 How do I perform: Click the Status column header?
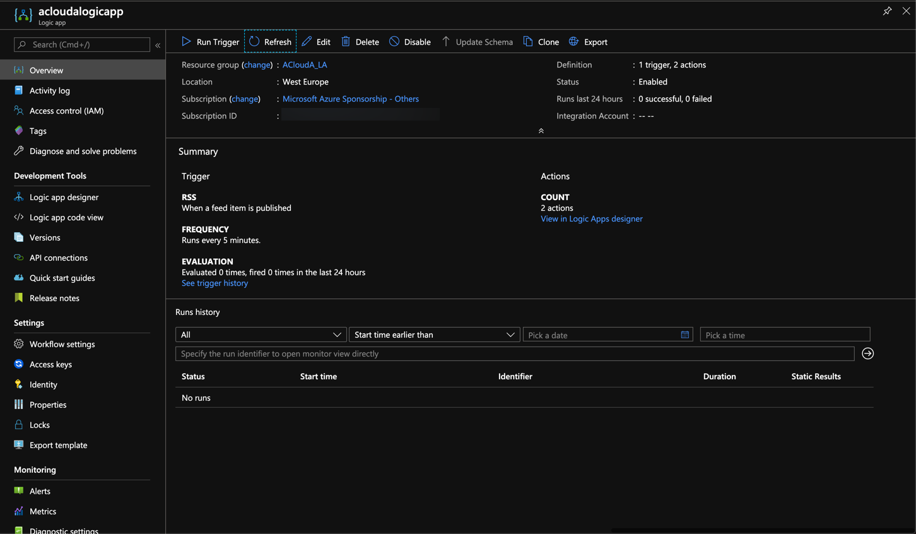pos(193,376)
